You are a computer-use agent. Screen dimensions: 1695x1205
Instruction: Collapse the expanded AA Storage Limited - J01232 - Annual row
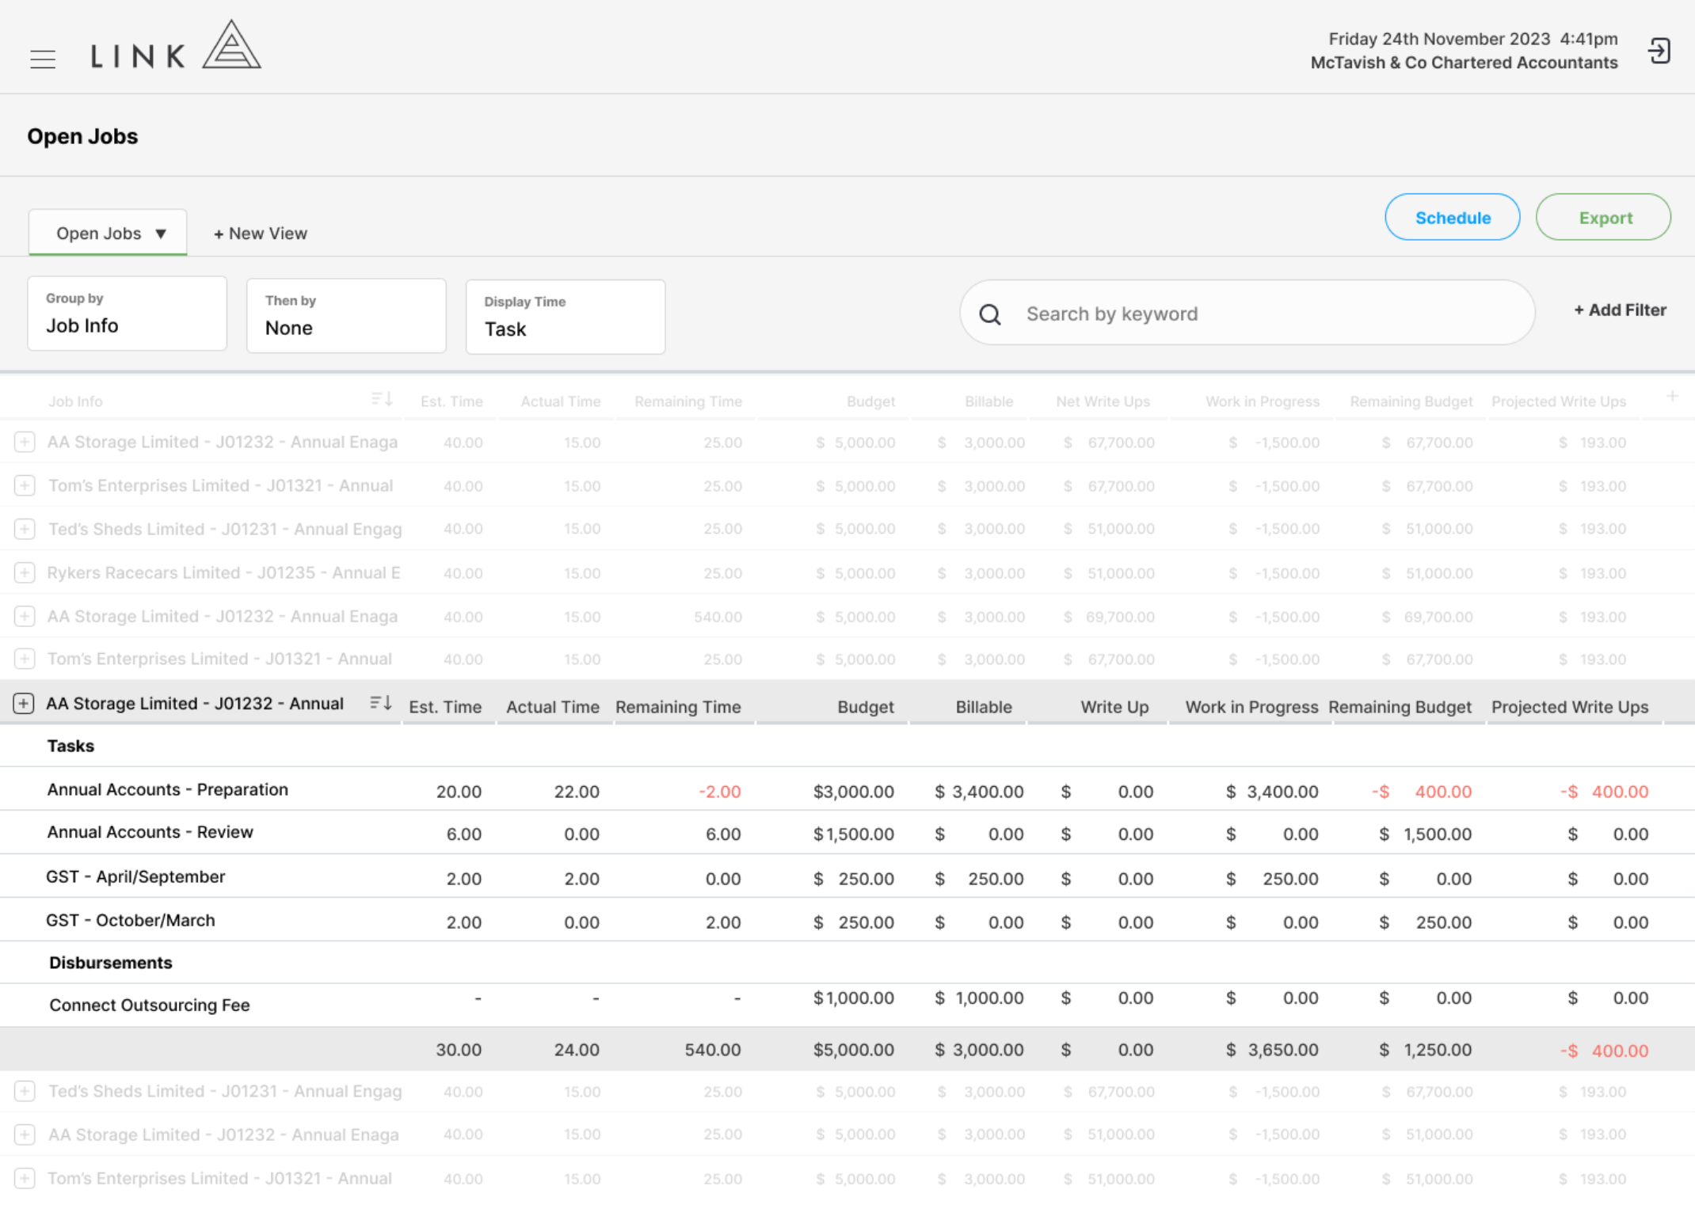24,703
